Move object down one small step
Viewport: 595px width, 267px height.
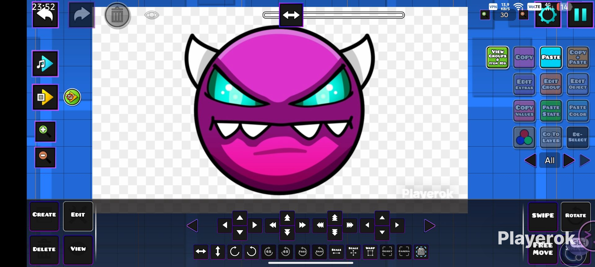click(x=240, y=232)
